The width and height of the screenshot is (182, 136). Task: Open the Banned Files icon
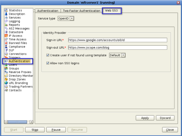click(x=6, y=43)
